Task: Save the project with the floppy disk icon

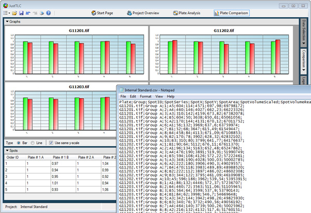Action: 21,13
